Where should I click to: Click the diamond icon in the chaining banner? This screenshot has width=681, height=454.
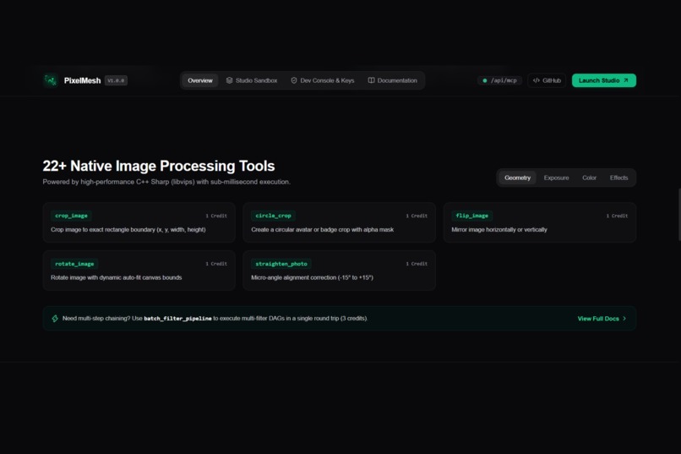point(55,319)
